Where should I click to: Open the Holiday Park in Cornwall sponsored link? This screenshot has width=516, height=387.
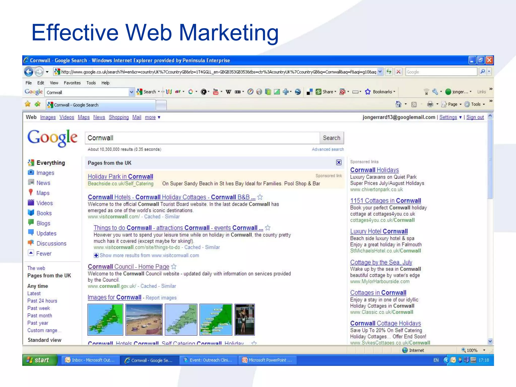[120, 176]
